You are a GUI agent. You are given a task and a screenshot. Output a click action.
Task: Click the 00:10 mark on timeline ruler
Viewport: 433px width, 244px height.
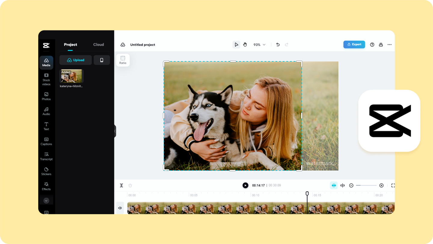tap(256, 195)
